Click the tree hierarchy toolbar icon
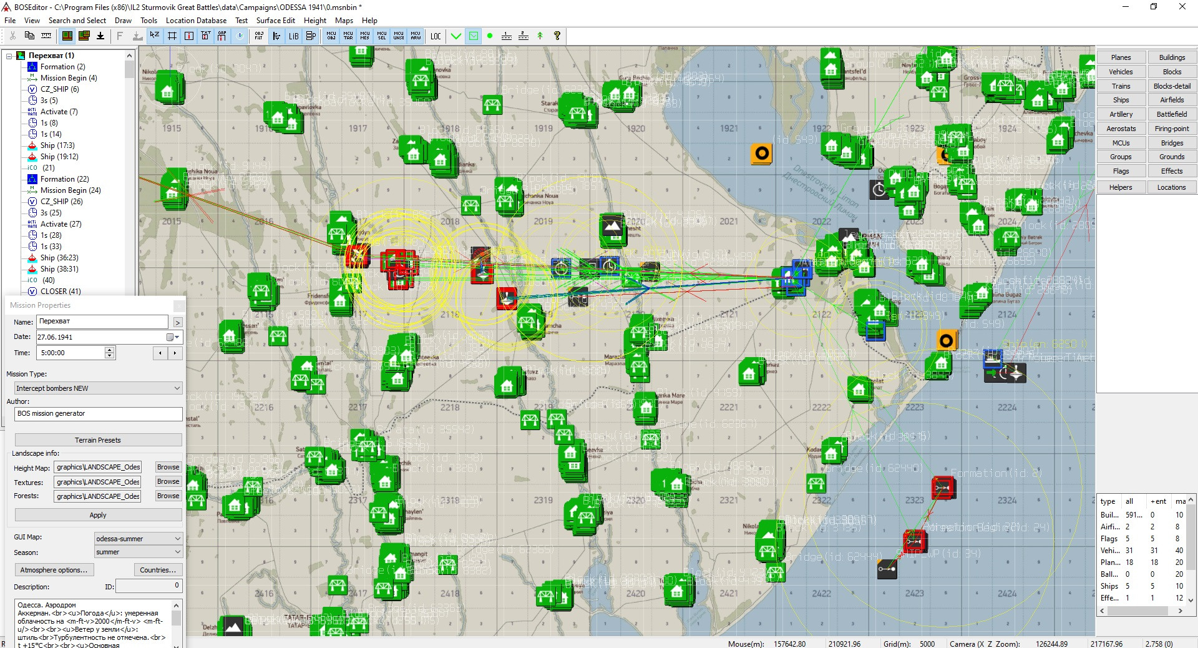The image size is (1198, 648). pyautogui.click(x=276, y=36)
